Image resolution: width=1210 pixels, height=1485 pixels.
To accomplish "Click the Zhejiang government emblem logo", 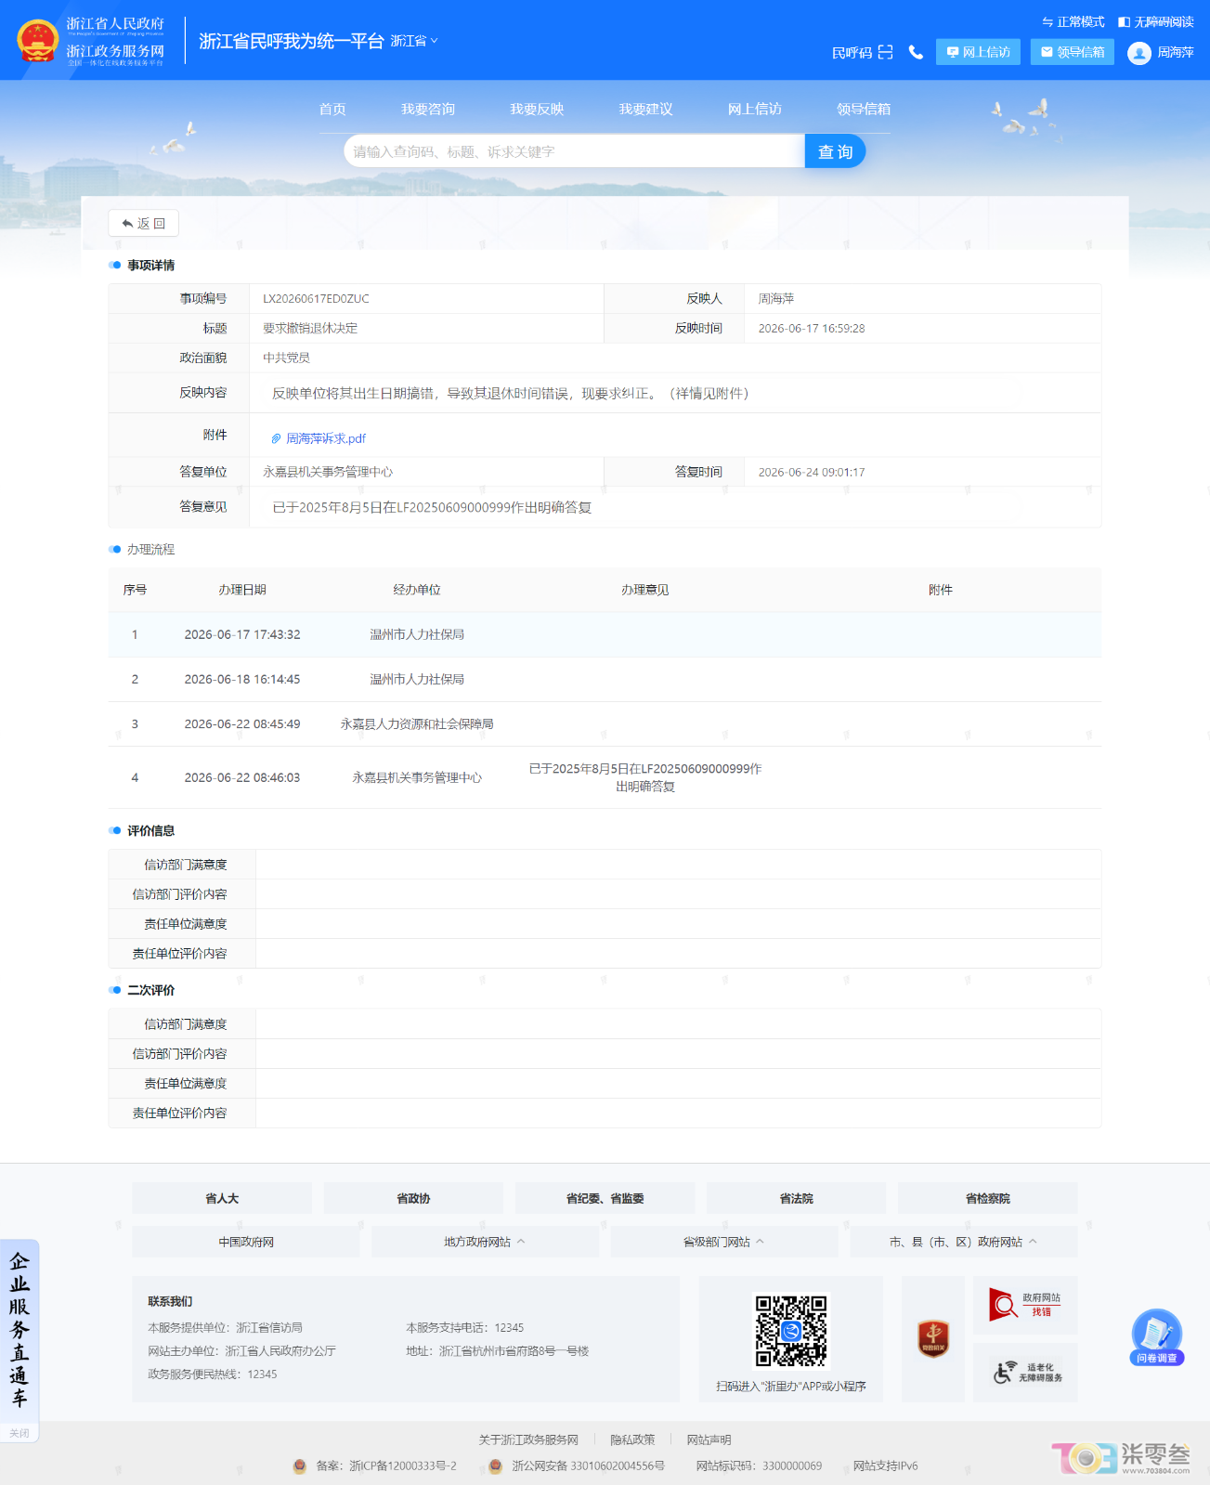I will pos(38,41).
